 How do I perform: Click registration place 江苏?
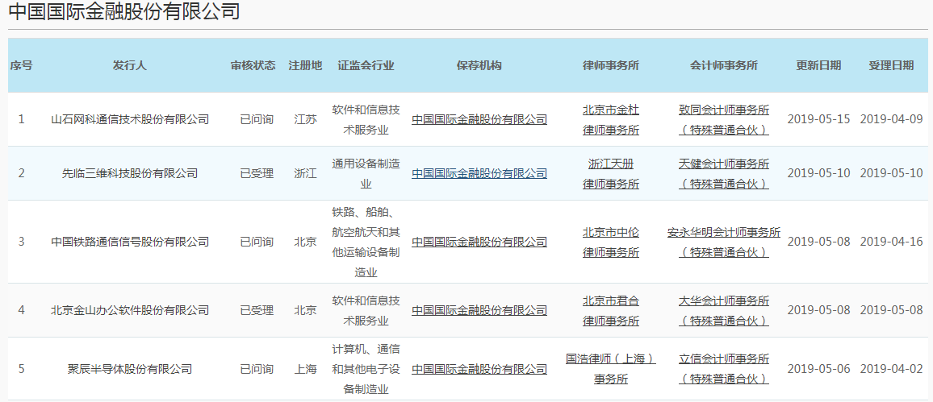click(305, 119)
